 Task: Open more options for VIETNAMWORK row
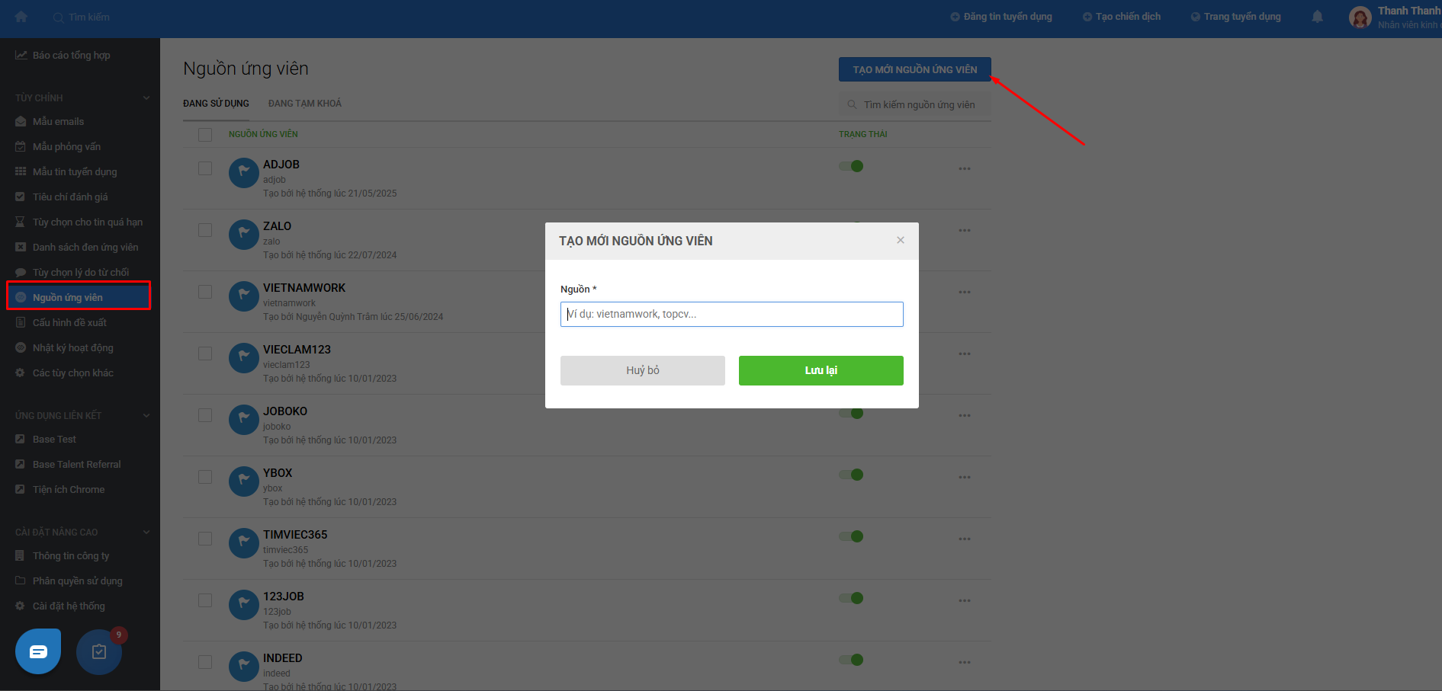click(965, 292)
